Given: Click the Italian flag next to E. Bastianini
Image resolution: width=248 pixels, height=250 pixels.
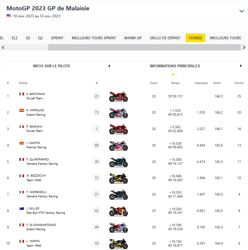Looking at the screenshot, I should point(22,94).
